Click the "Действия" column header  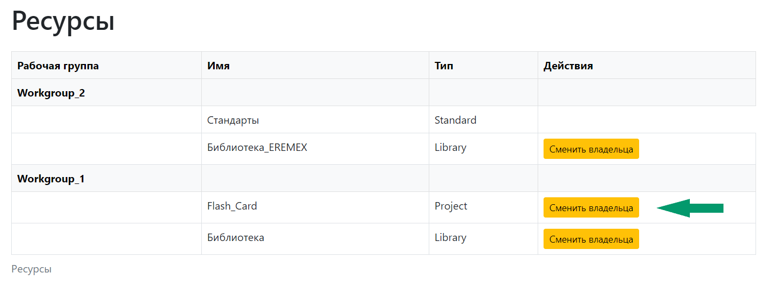[x=568, y=66]
